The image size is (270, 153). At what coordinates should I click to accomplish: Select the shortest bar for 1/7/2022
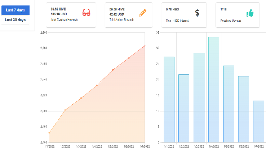258,122
